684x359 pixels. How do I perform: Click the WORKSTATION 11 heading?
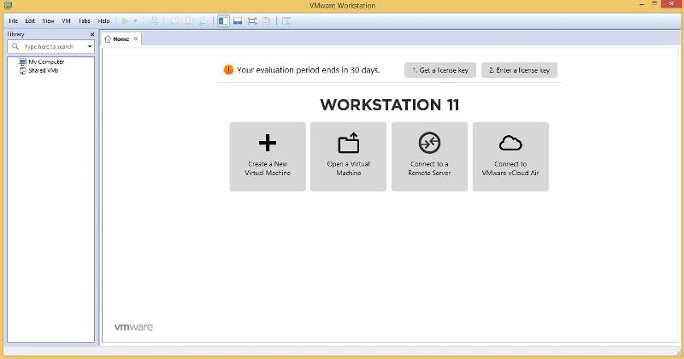tap(390, 104)
